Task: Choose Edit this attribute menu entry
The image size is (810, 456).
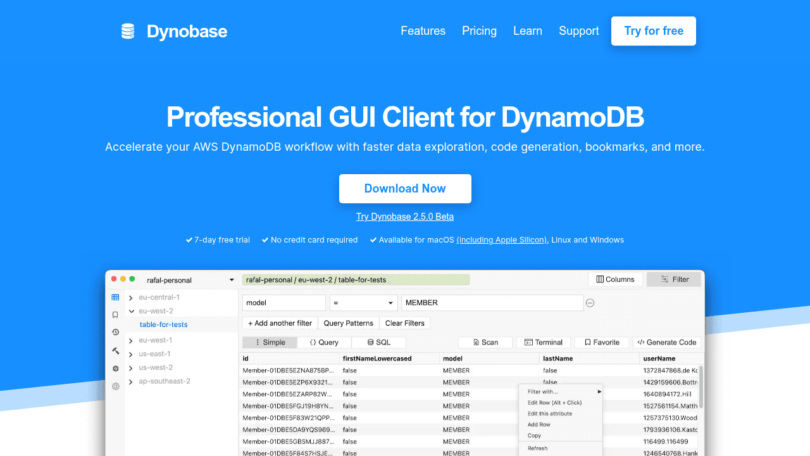Action: click(x=561, y=414)
